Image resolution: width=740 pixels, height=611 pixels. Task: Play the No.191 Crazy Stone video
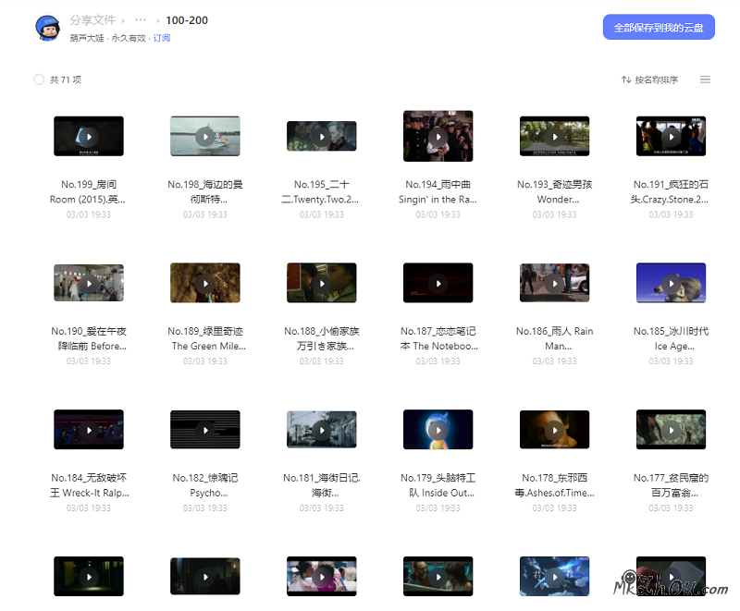pos(672,136)
